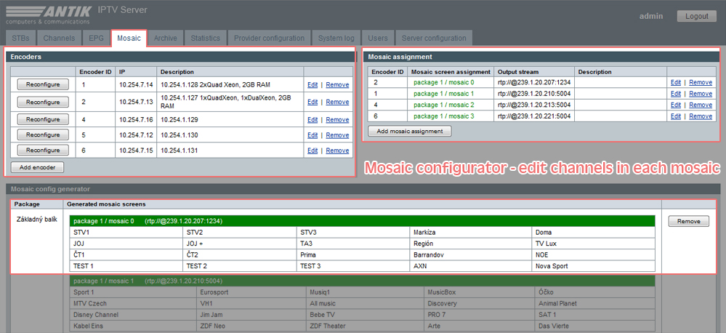726x333 pixels.
Task: Select STV3 channel cell
Action: coord(352,233)
